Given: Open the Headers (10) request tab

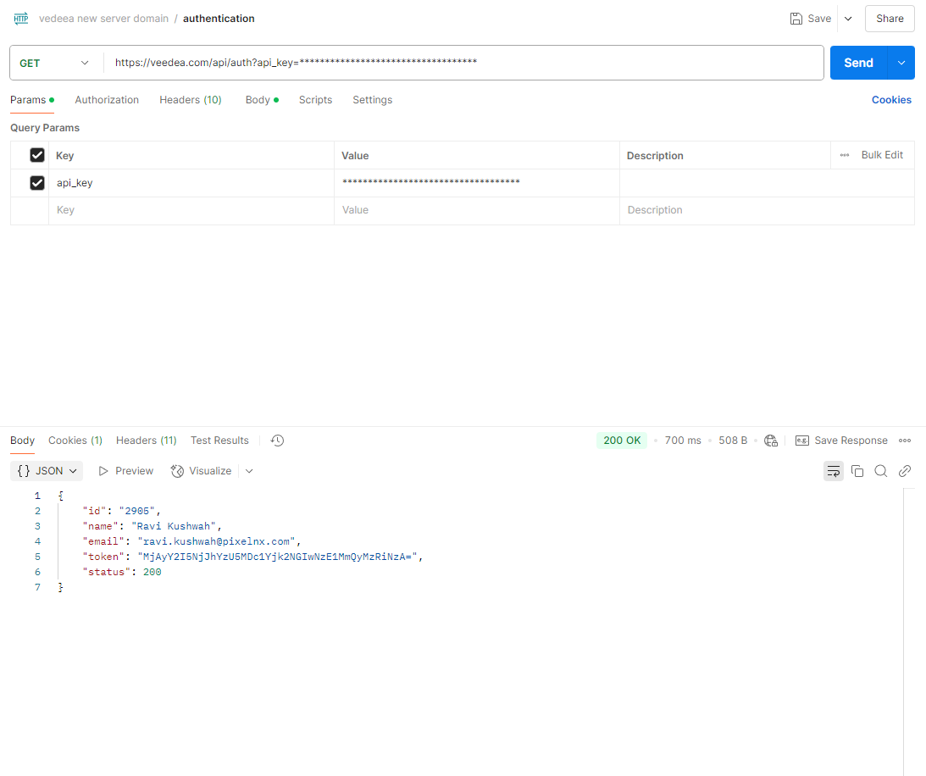Looking at the screenshot, I should click(190, 100).
